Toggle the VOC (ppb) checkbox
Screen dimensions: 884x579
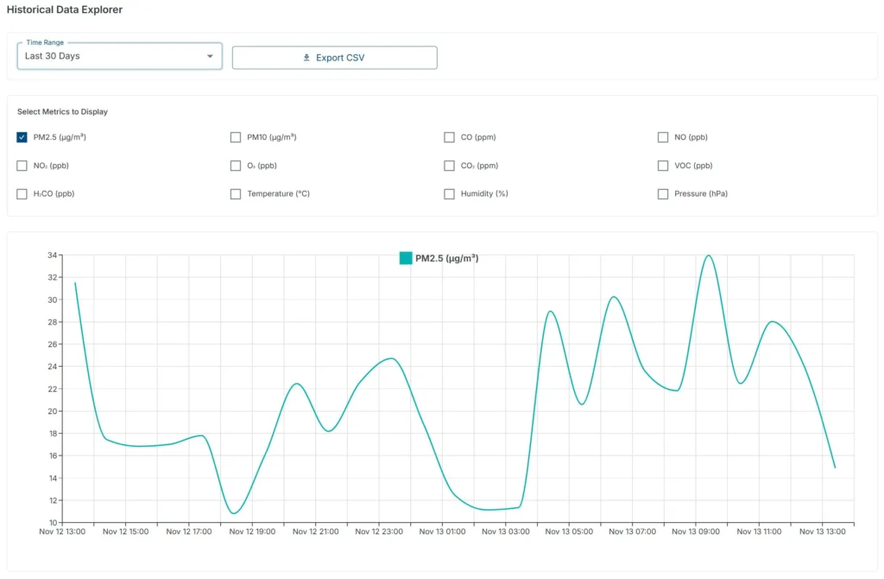663,166
